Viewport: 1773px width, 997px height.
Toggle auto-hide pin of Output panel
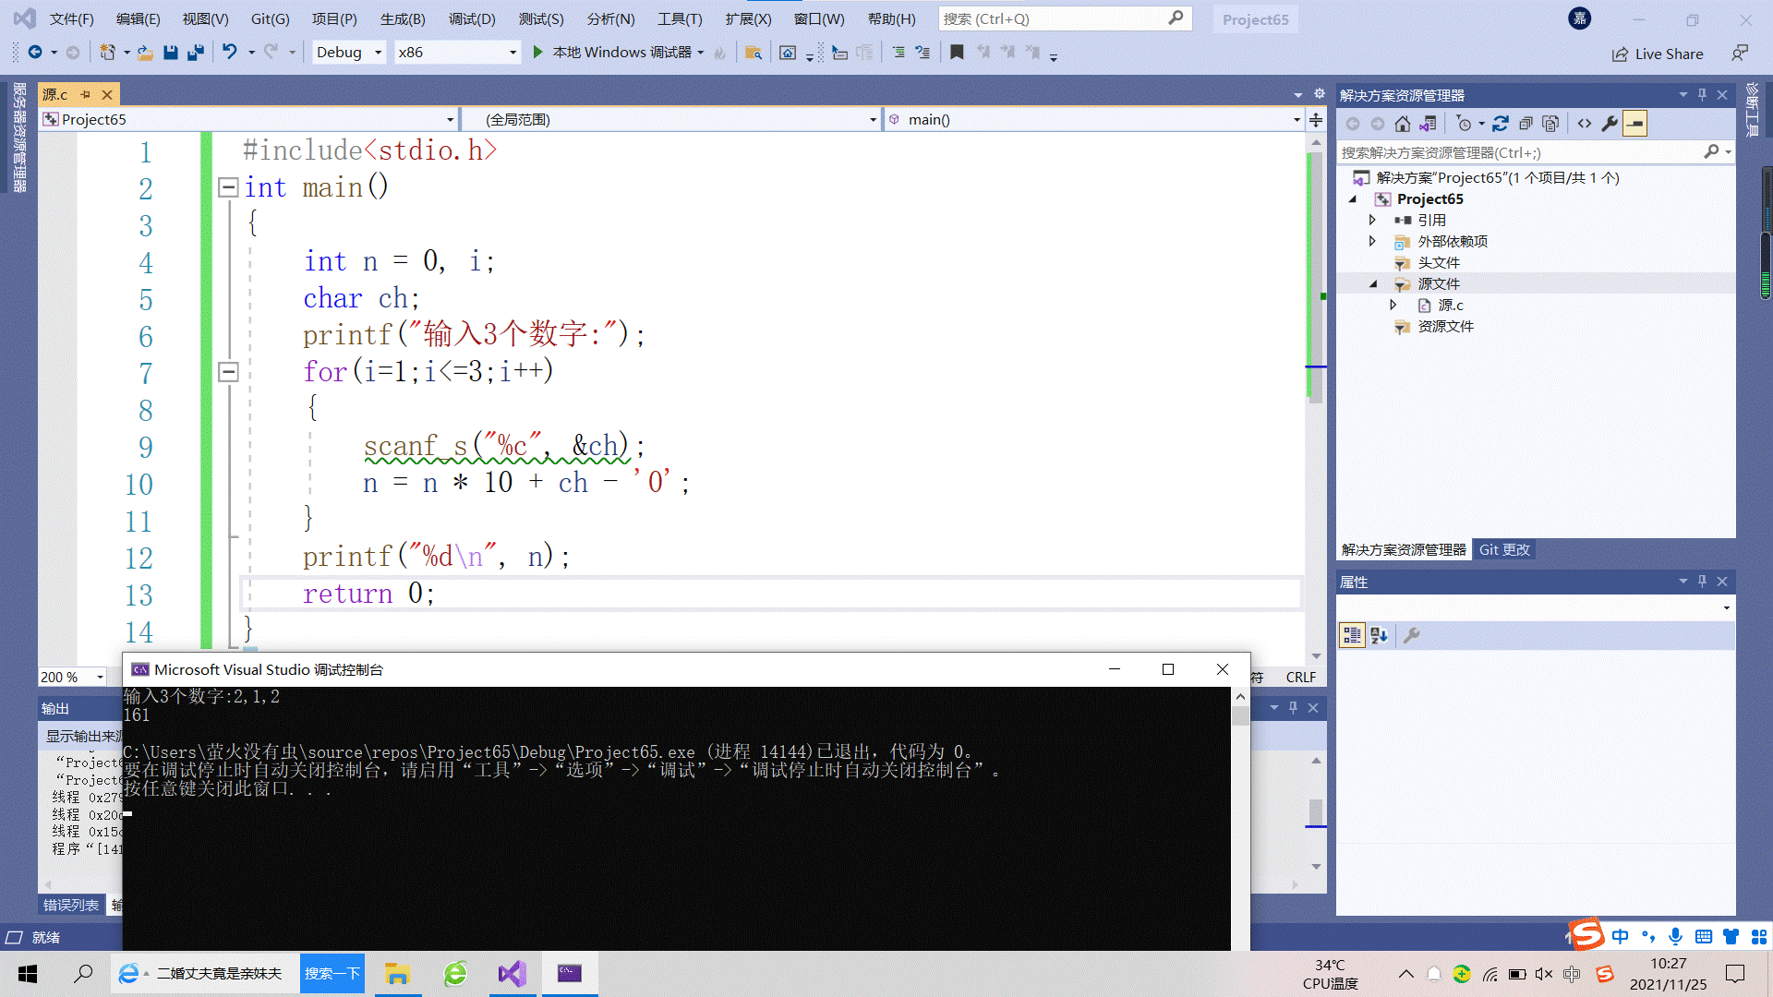[x=1293, y=708]
